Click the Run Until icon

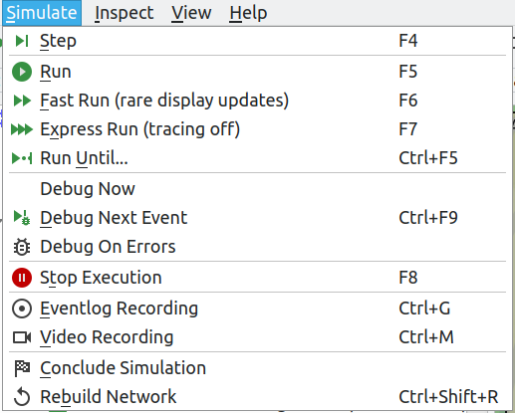coord(22,158)
